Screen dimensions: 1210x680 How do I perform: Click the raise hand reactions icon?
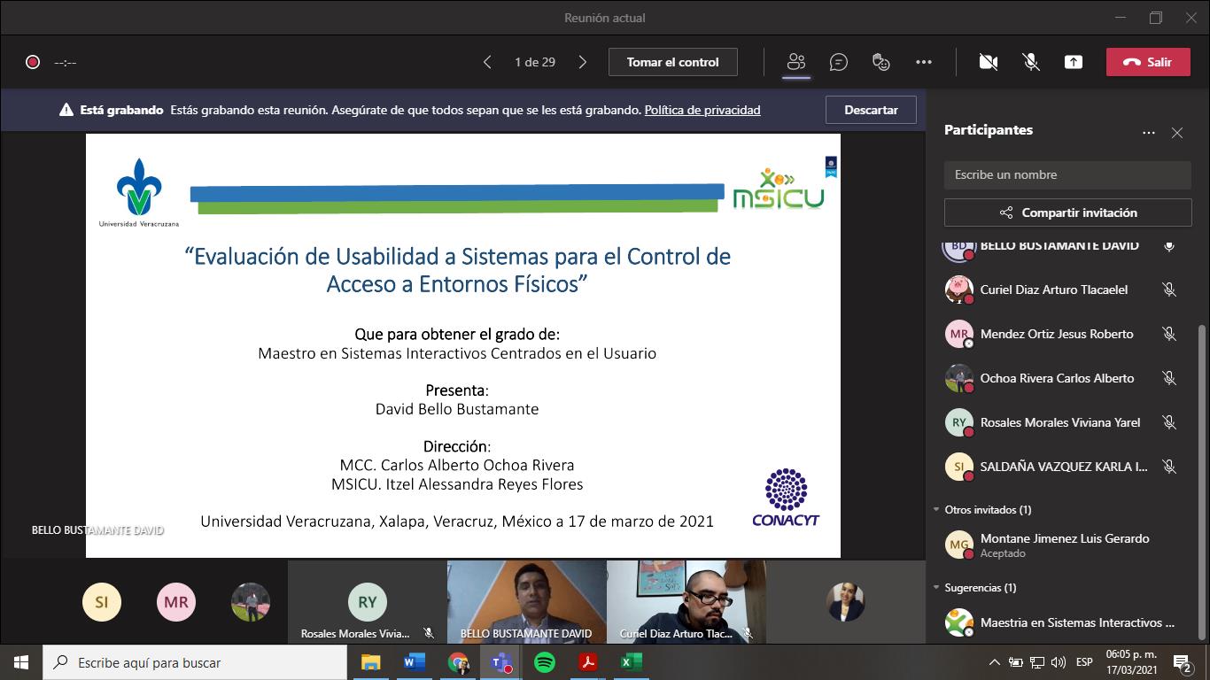880,62
